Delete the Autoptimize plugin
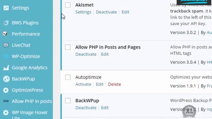Screen dimensions: 212x119 115,84
